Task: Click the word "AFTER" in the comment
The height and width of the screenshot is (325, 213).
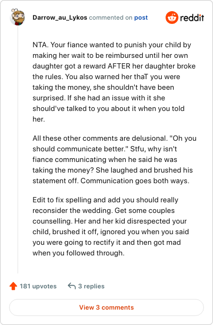Action: 119,66
